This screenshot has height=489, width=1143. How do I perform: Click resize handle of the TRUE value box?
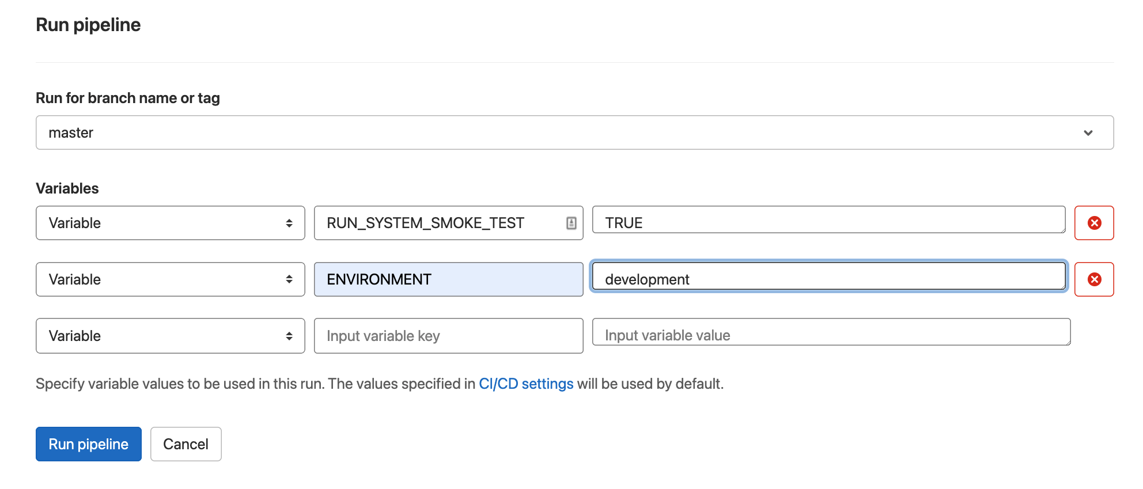click(1062, 229)
